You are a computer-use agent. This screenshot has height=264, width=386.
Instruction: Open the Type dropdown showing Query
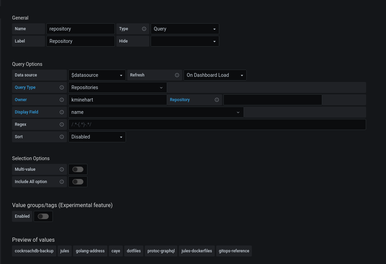point(185,29)
